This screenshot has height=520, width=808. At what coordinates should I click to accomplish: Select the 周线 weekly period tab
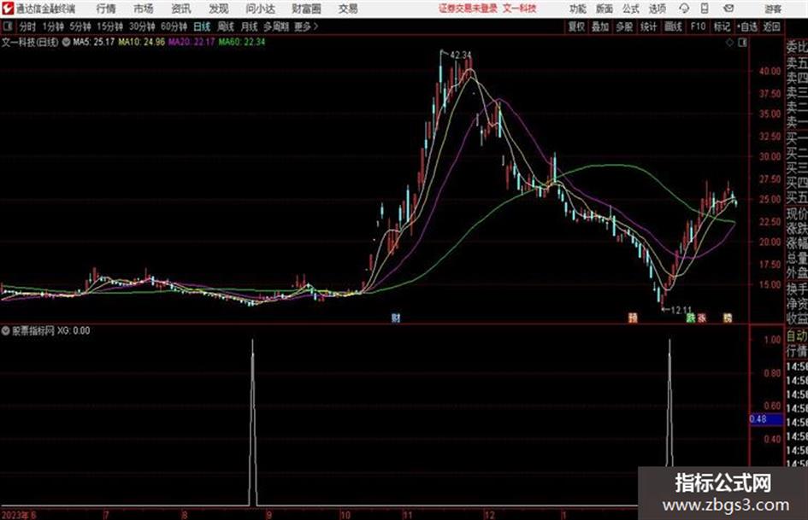pyautogui.click(x=226, y=26)
